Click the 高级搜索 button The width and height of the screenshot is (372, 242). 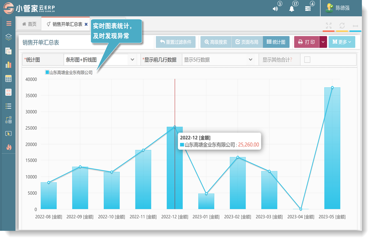click(x=216, y=42)
